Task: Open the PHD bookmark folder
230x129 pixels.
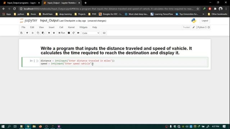Action: coord(92,14)
